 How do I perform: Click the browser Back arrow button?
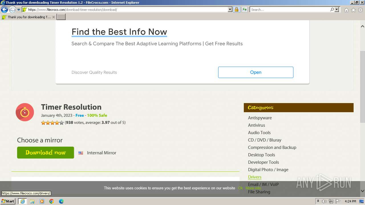click(4, 9)
